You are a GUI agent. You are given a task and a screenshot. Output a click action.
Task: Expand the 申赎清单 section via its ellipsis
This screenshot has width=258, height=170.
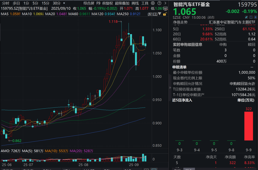[252, 67]
